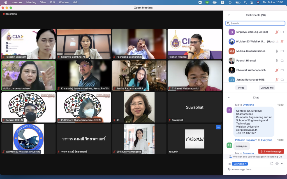
Task: Open the Everyone recipient dropdown
Action: click(x=240, y=164)
